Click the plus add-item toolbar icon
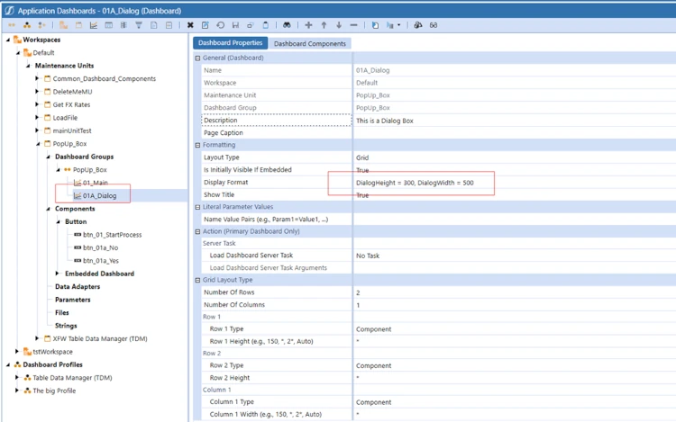 tap(308, 25)
